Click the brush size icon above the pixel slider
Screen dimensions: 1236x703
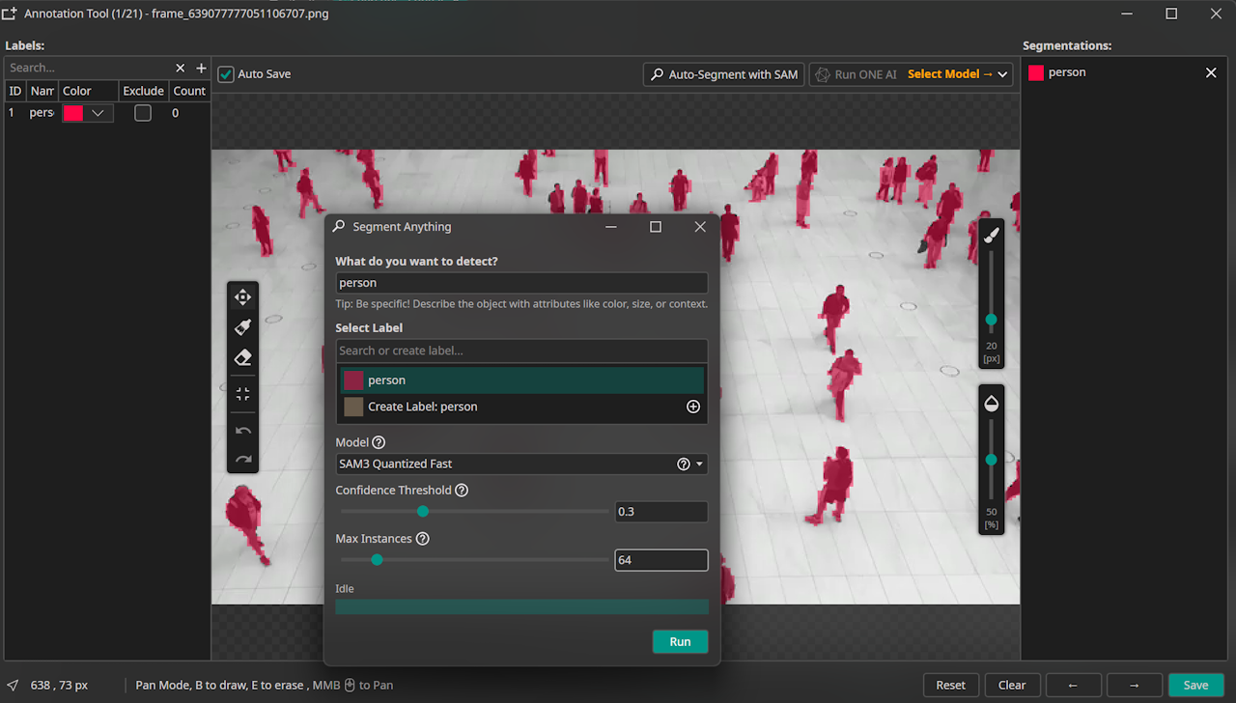coord(991,233)
